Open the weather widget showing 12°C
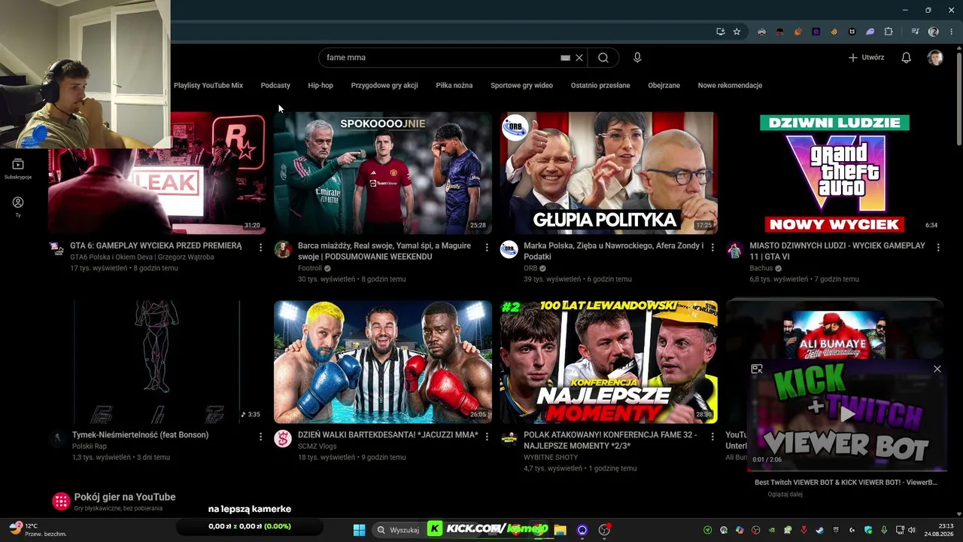Viewport: 963px width, 542px height. tap(39, 530)
